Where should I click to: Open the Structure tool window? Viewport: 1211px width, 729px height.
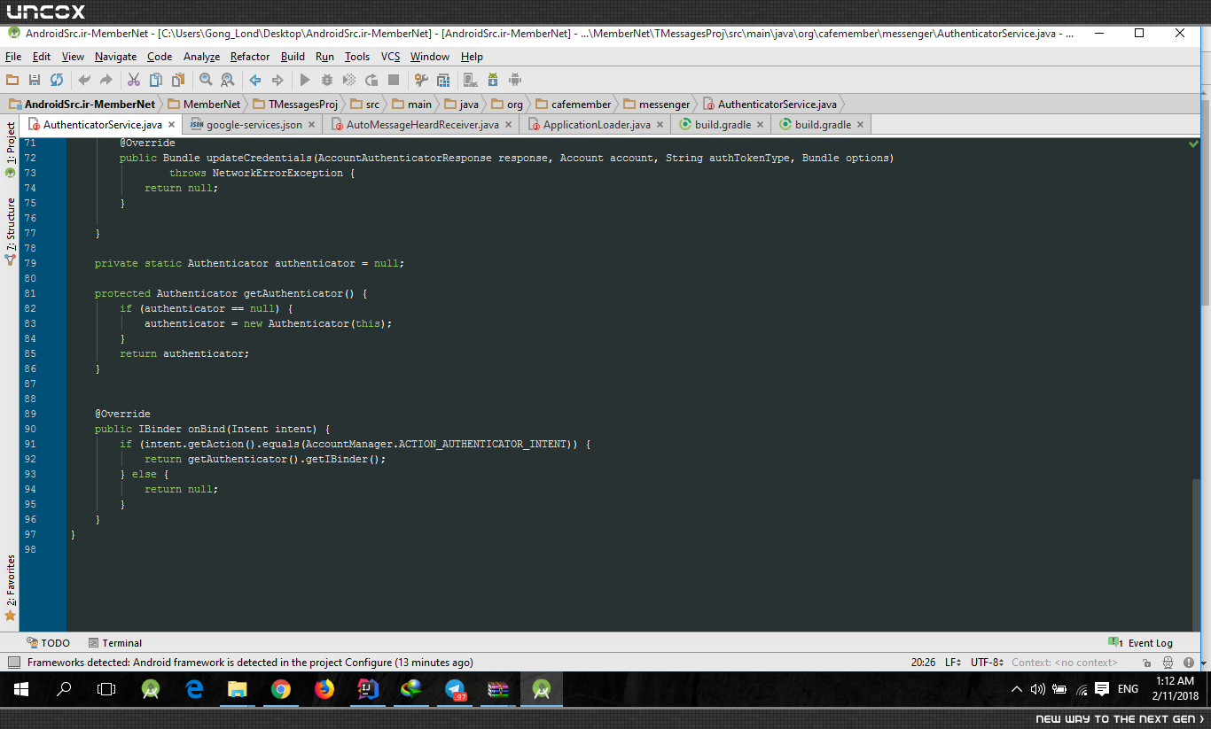coord(11,232)
